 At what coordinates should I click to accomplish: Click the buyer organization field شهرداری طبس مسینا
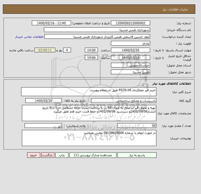pyautogui.click(x=97, y=30)
